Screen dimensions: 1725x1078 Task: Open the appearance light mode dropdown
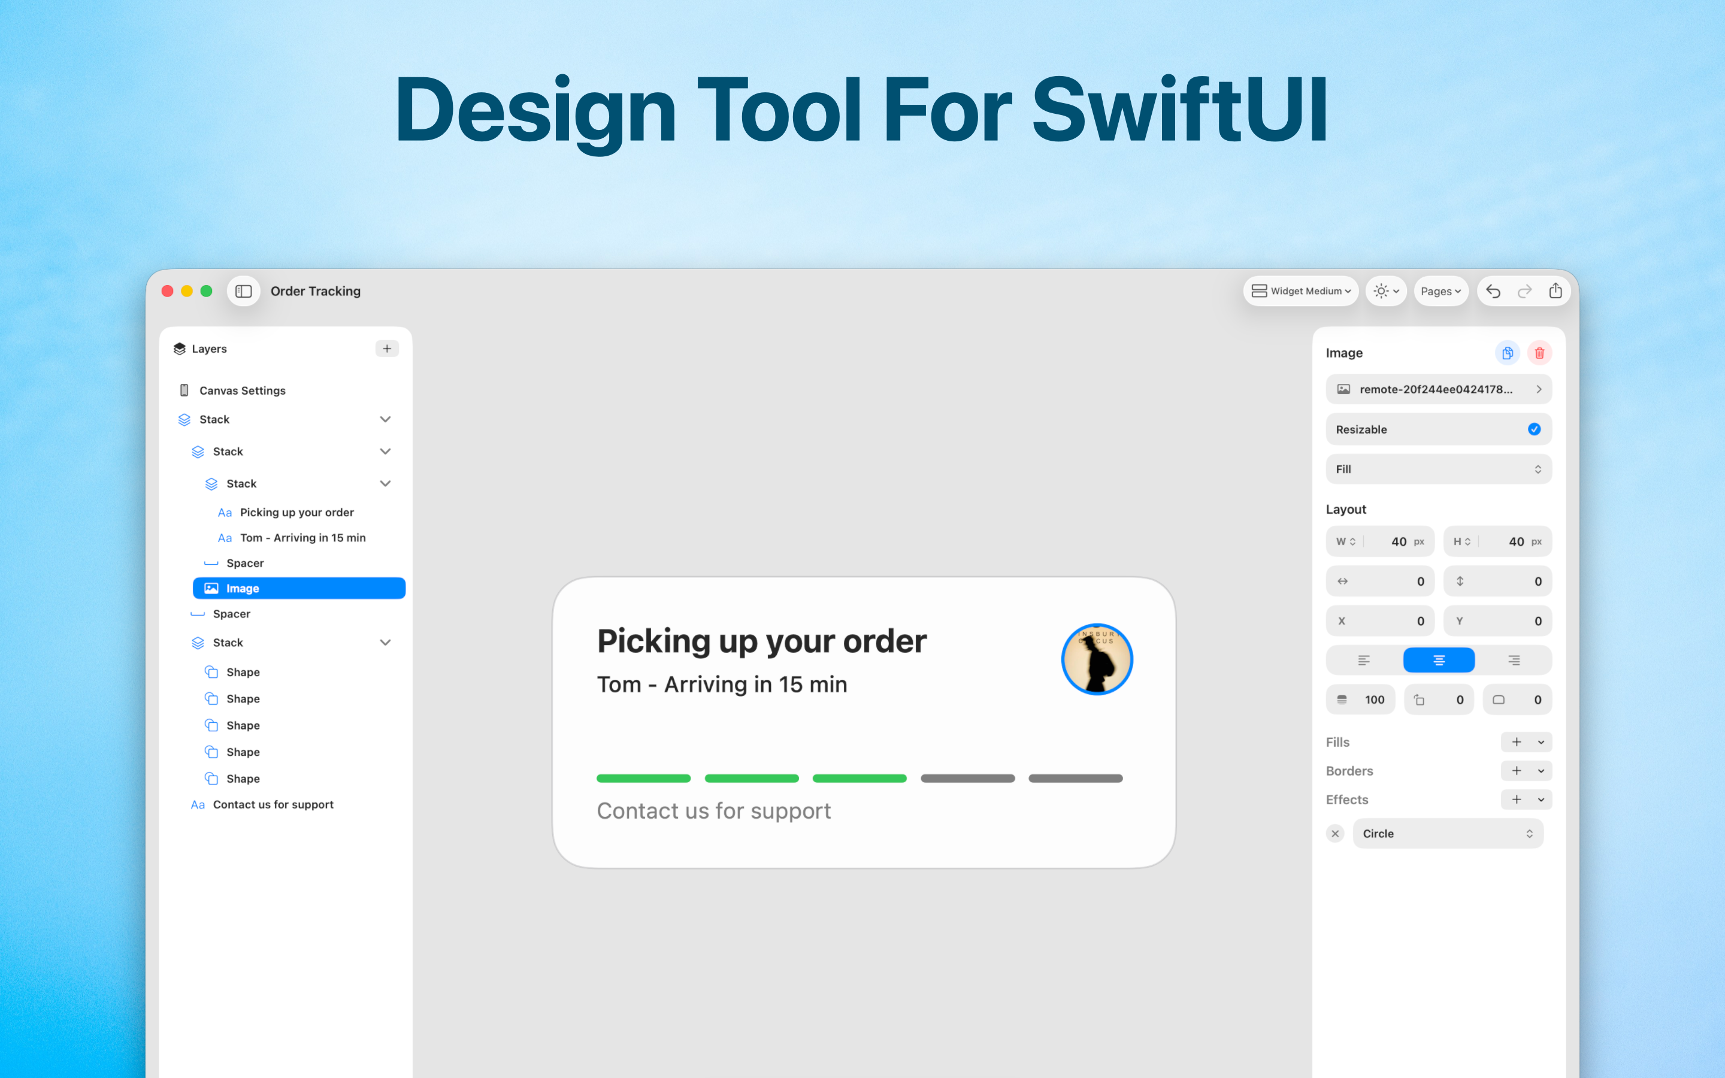click(x=1387, y=291)
